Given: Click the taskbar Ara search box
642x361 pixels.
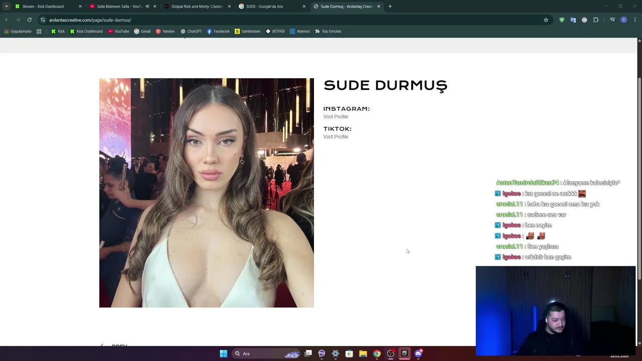Looking at the screenshot, I should click(267, 353).
